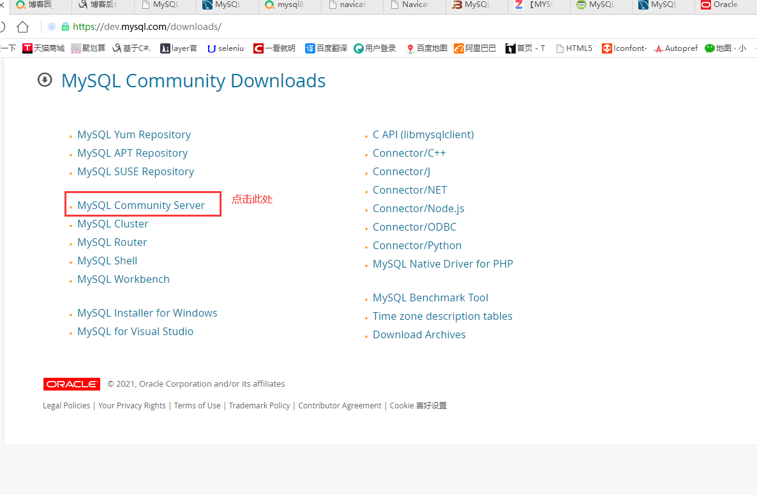Image resolution: width=757 pixels, height=495 pixels.
Task: Open Connector/NET link
Action: [409, 190]
